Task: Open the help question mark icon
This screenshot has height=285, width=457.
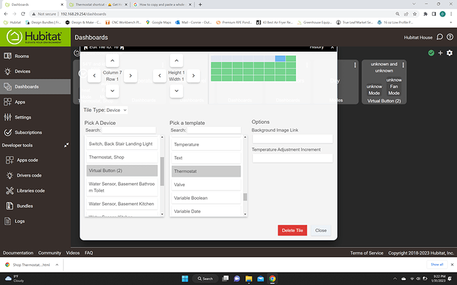Action: [x=450, y=37]
